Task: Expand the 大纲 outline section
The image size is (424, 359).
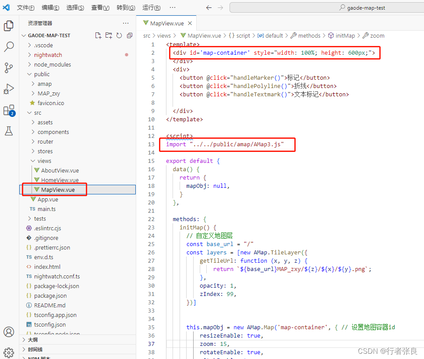Action: (x=33, y=339)
